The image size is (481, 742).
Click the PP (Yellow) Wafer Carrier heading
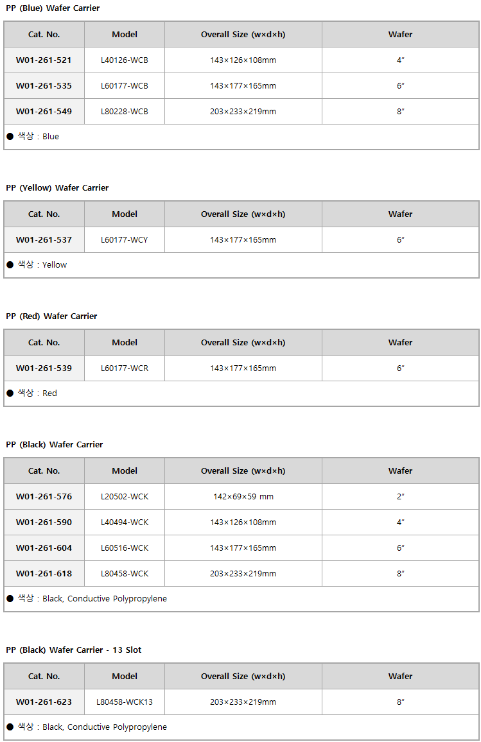pos(57,188)
